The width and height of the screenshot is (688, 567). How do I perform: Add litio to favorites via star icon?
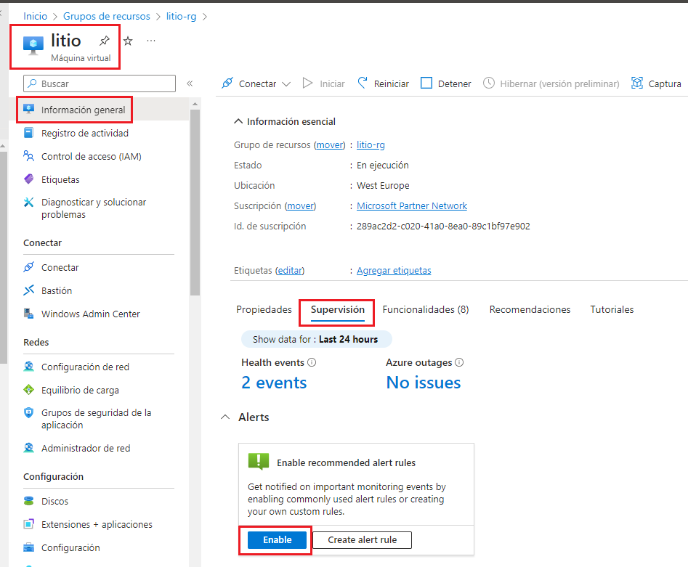[128, 41]
